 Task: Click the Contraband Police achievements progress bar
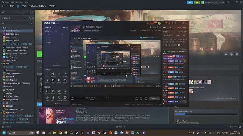coord(206,114)
